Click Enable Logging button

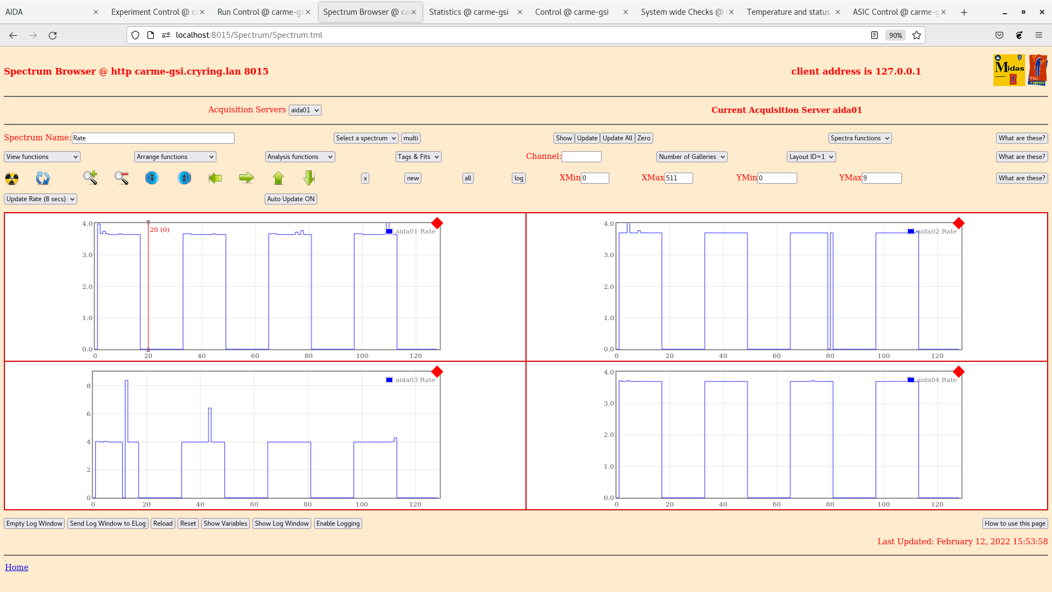coord(338,523)
